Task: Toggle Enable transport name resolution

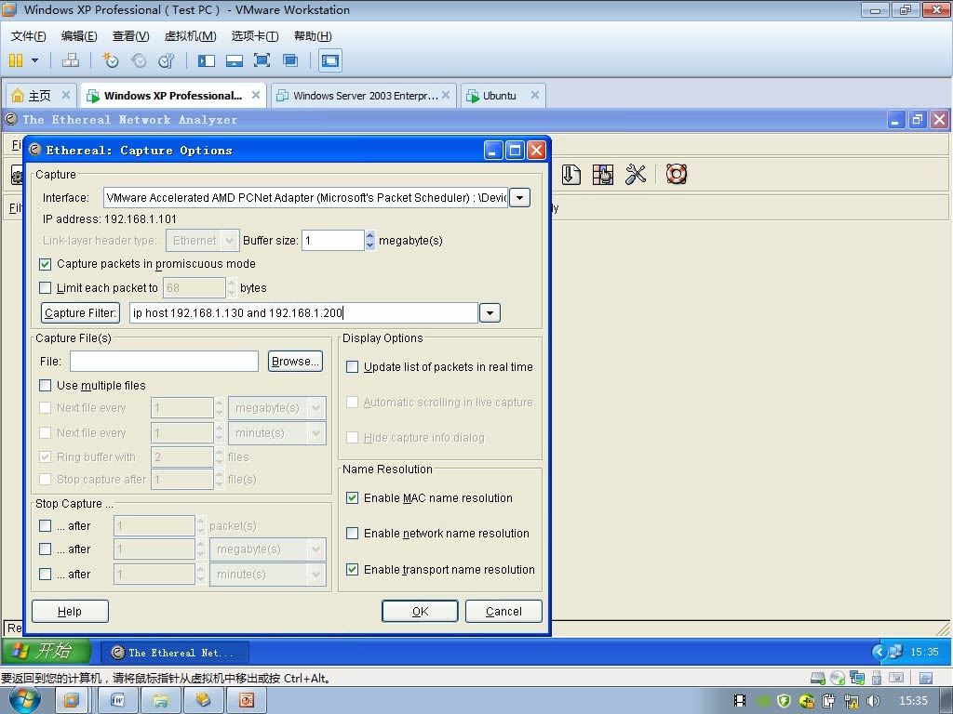Action: (x=352, y=570)
